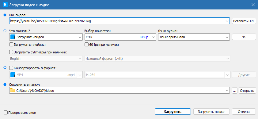Image resolution: width=258 pixels, height=119 pixels.
Task: Click the bullet next to 'Сохранить в папку'
Action: [x=5, y=85]
